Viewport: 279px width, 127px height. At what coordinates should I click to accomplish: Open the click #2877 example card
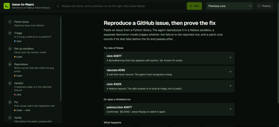169,58
